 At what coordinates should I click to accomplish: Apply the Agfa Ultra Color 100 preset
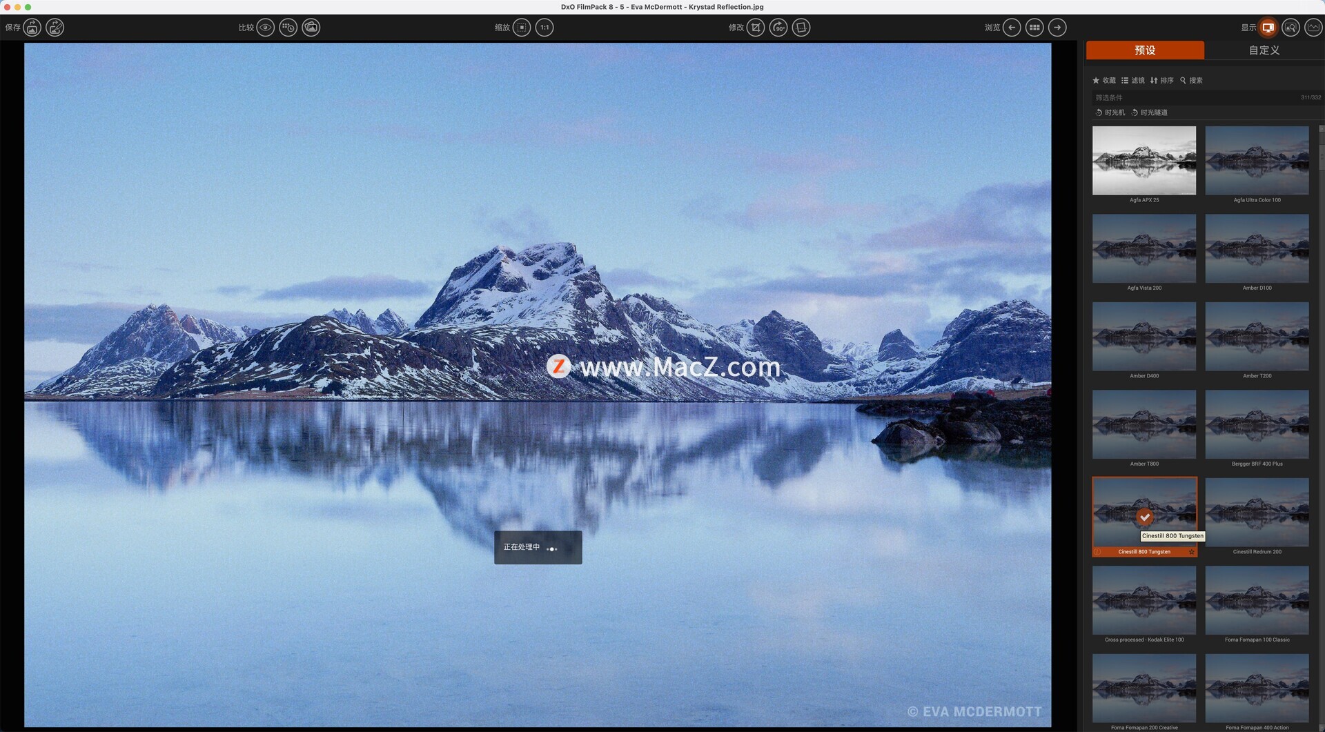click(x=1257, y=160)
